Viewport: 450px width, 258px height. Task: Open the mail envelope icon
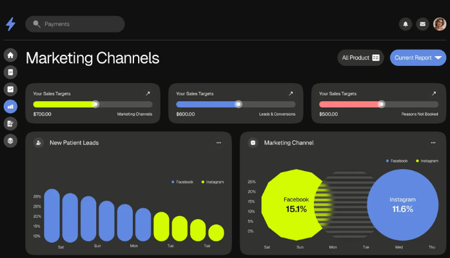tap(422, 25)
